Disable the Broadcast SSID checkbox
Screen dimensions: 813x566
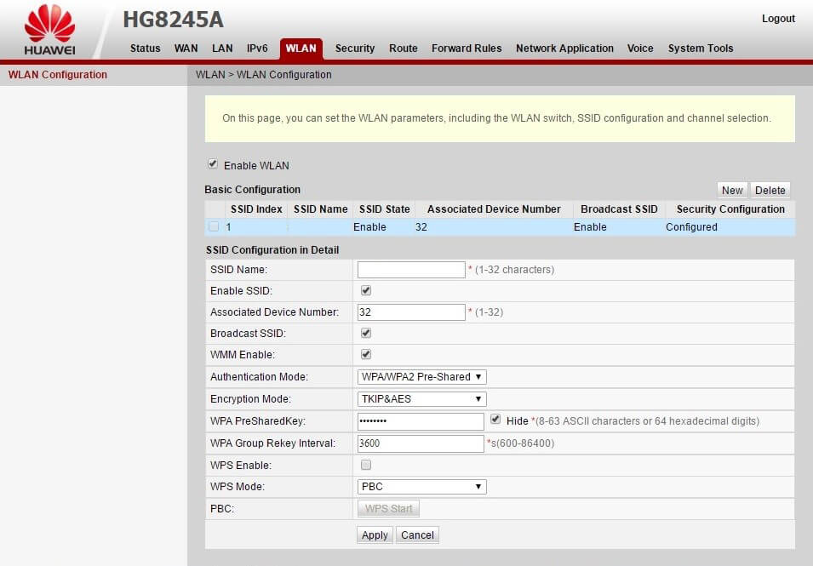366,333
